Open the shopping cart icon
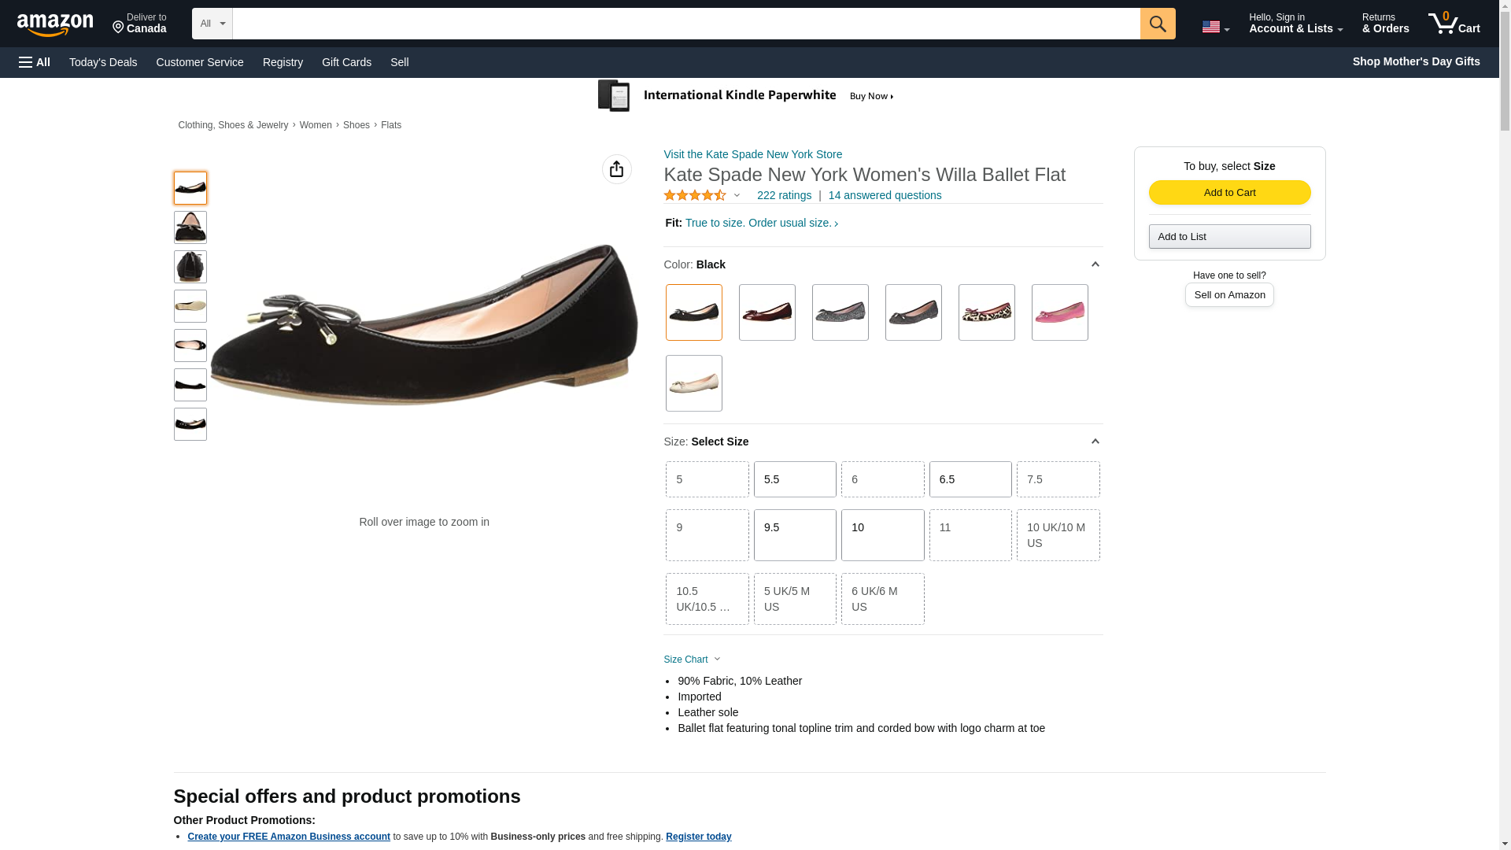1511x850 pixels. pos(1454,24)
